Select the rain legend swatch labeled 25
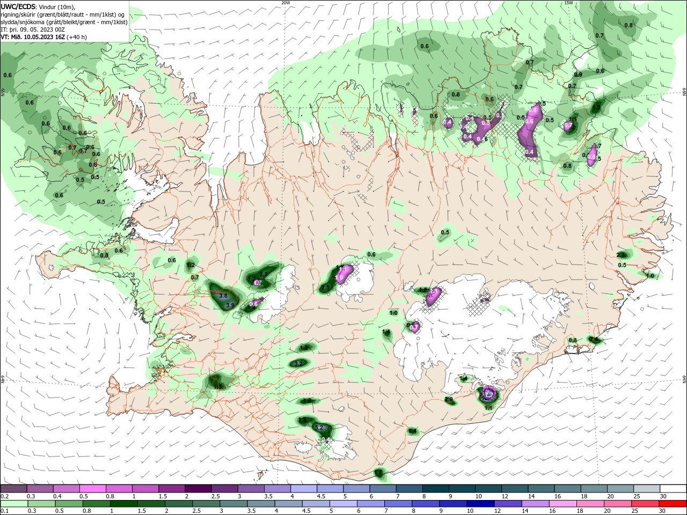The height and width of the screenshot is (515, 687). (646, 504)
